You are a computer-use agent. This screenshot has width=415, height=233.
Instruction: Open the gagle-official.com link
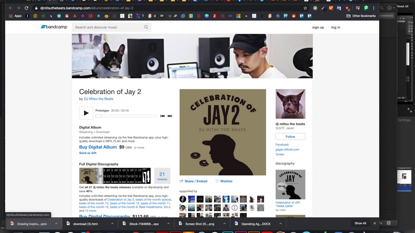[x=287, y=150]
